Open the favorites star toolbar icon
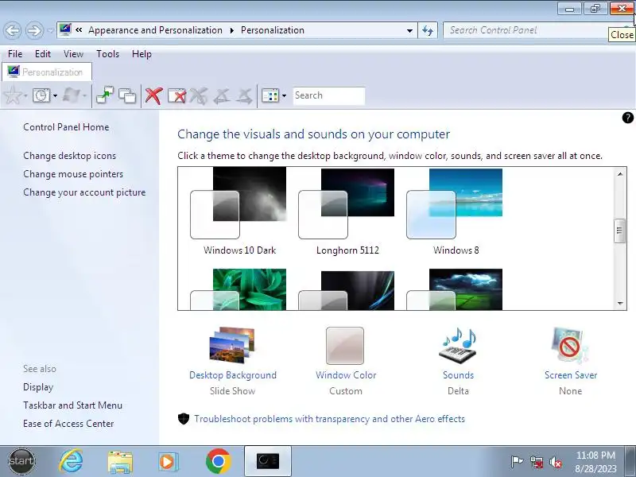Screen dimensions: 636x477 (12, 95)
